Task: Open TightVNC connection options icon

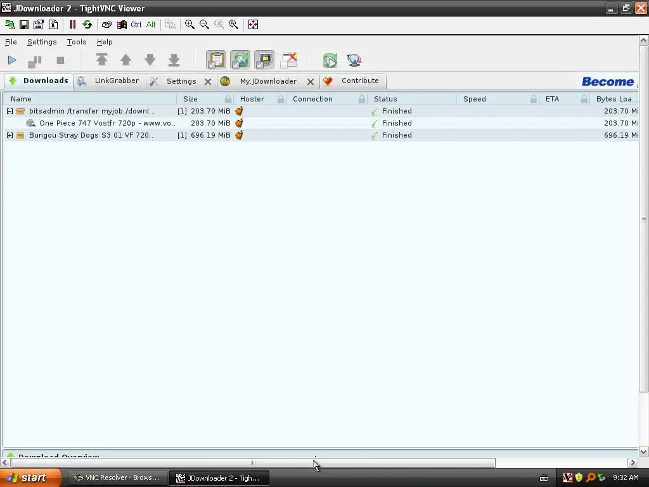Action: coord(39,25)
